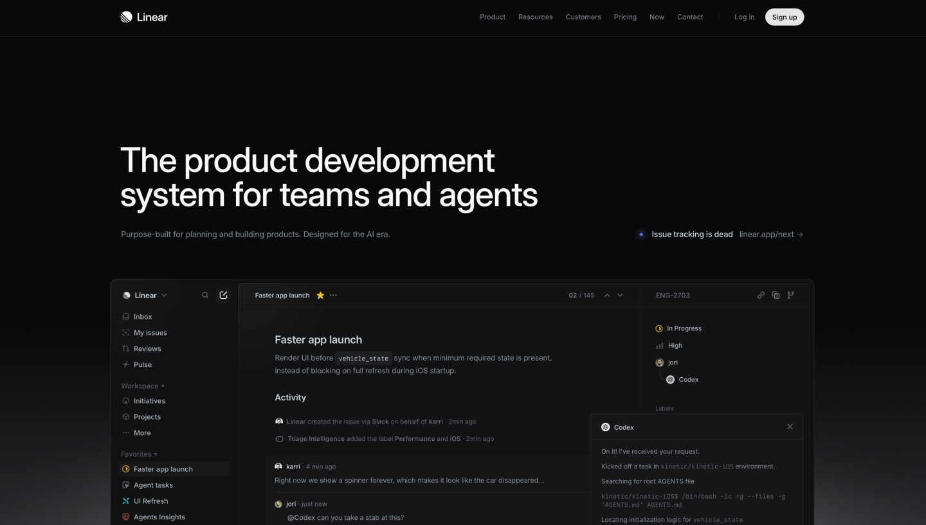Click the Activity heading
This screenshot has width=926, height=525.
click(290, 398)
